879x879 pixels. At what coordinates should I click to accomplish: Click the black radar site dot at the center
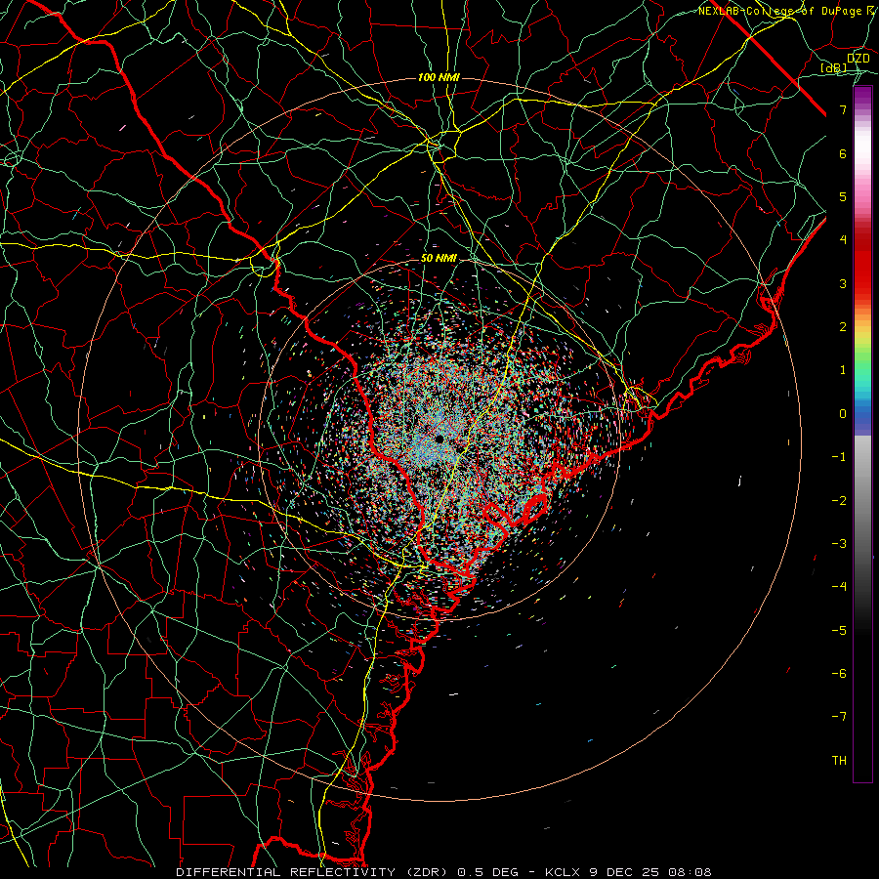click(439, 439)
